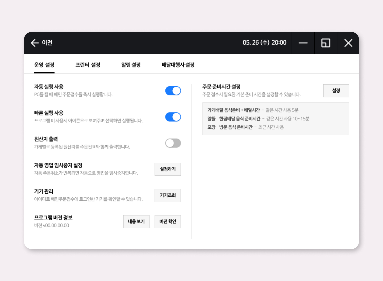Click the description starting '프로그램 미 사용시'
The width and height of the screenshot is (383, 281).
click(88, 121)
